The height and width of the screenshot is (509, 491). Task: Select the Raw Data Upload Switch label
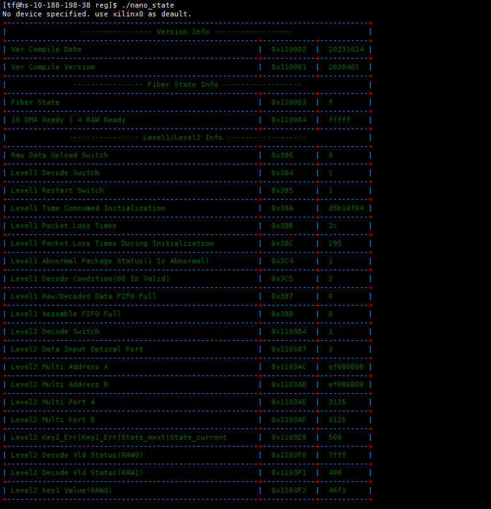tap(59, 155)
